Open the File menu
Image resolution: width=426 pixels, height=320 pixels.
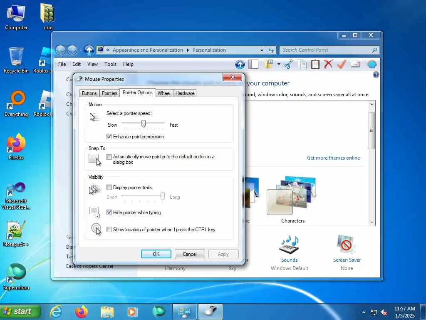(62, 64)
